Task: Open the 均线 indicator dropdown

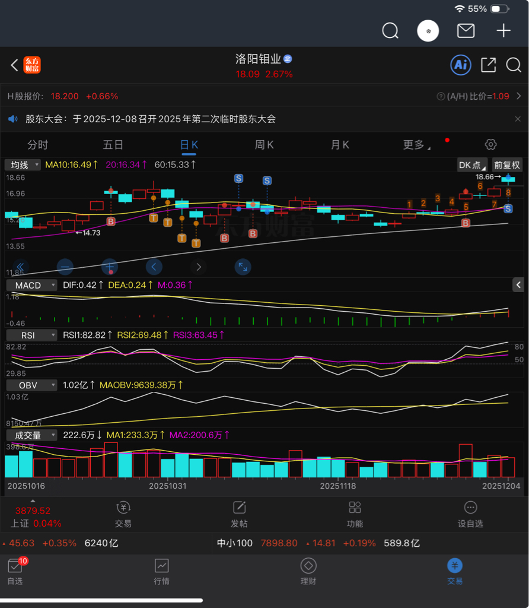Action: pos(23,165)
